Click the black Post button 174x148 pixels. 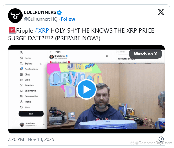click(x=31, y=114)
